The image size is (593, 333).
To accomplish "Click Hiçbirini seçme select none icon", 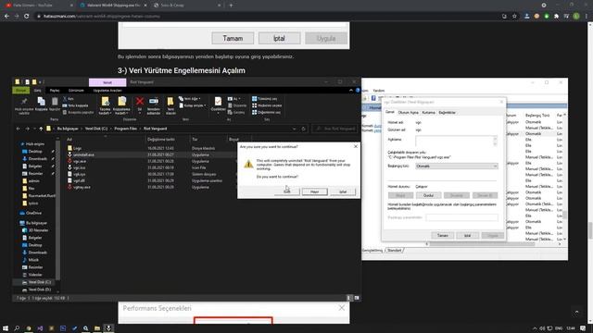I will [254, 105].
